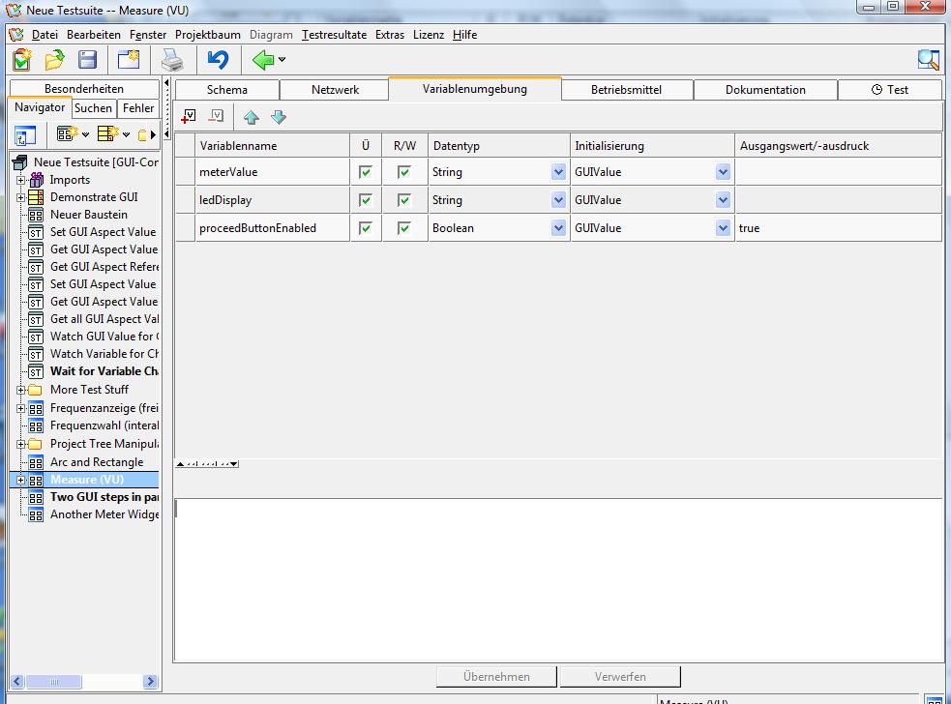Undo with the blue arrow icon
951x704 pixels.
pyautogui.click(x=218, y=60)
